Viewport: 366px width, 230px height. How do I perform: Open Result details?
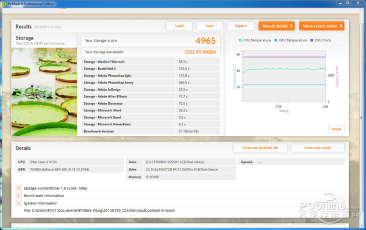pyautogui.click(x=276, y=26)
